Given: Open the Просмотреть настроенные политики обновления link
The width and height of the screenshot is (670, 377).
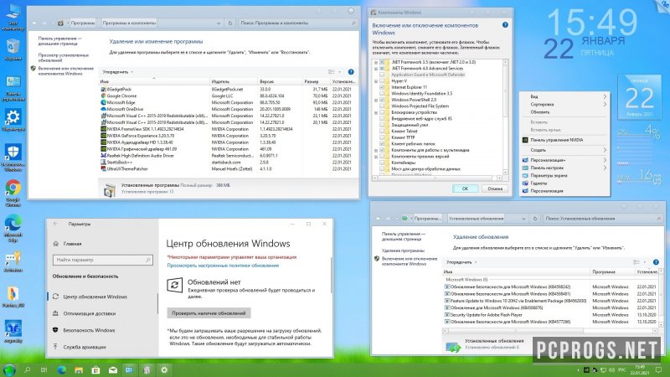Looking at the screenshot, I should [223, 266].
